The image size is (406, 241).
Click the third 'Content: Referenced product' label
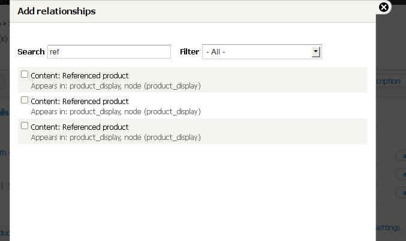[x=79, y=127]
